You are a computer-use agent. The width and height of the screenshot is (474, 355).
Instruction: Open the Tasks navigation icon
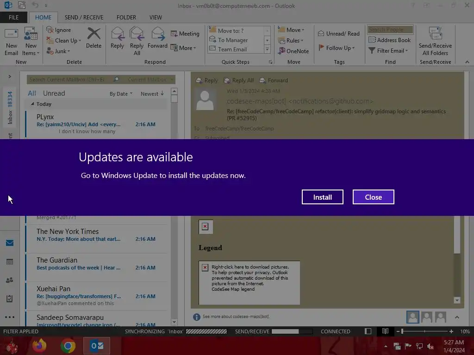[10, 299]
